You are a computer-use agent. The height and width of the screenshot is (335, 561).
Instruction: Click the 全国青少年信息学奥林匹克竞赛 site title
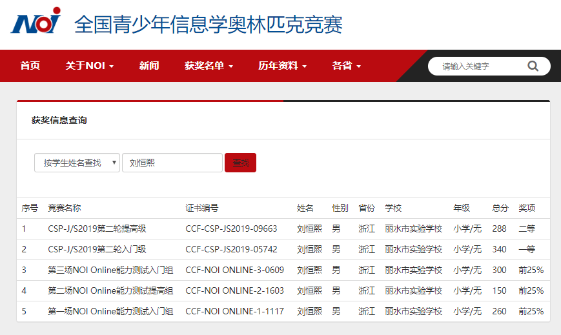coord(209,25)
